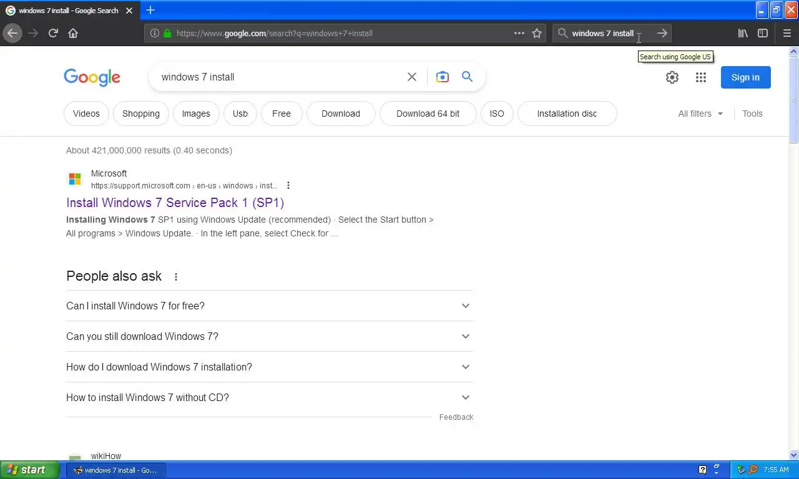Expand 'How do I download Windows 7 installation?'
This screenshot has height=479, width=799.
[x=270, y=367]
